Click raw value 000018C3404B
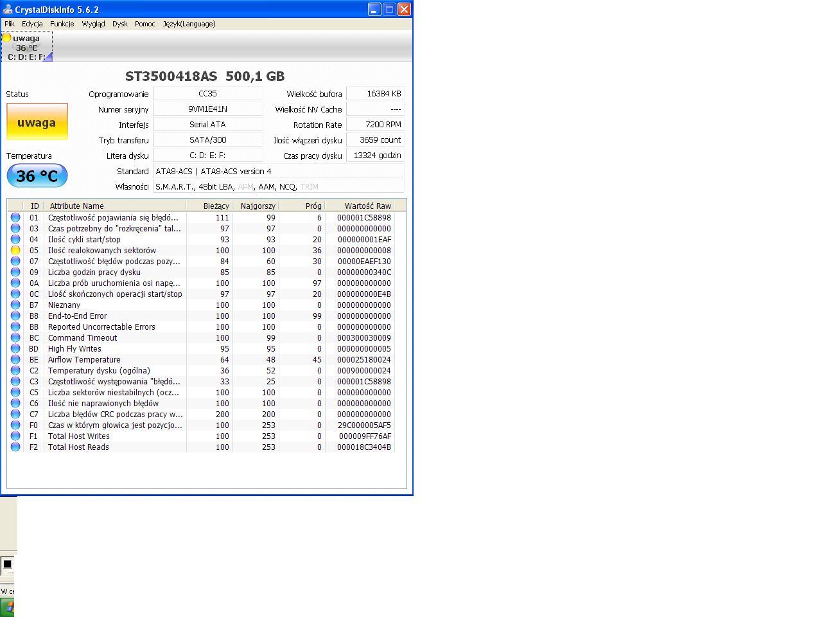This screenshot has height=617, width=822. [x=364, y=447]
